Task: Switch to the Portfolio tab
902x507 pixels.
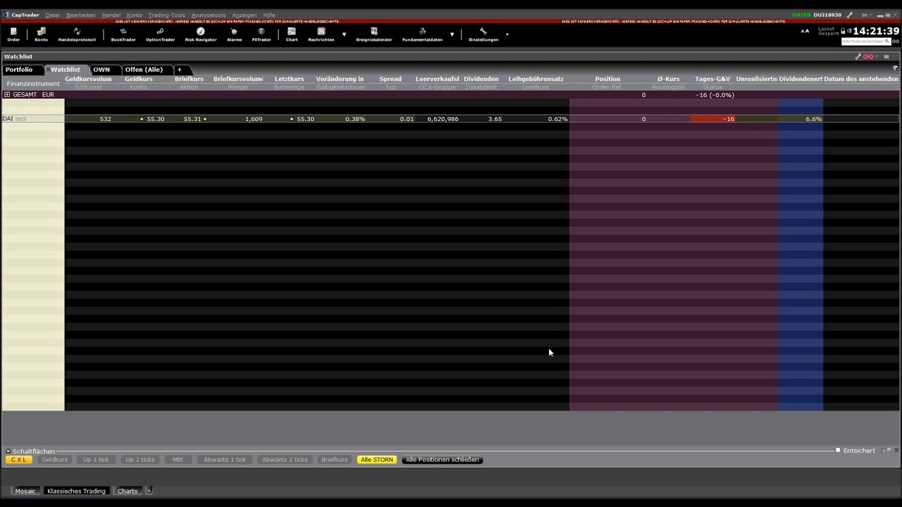Action: pyautogui.click(x=19, y=70)
